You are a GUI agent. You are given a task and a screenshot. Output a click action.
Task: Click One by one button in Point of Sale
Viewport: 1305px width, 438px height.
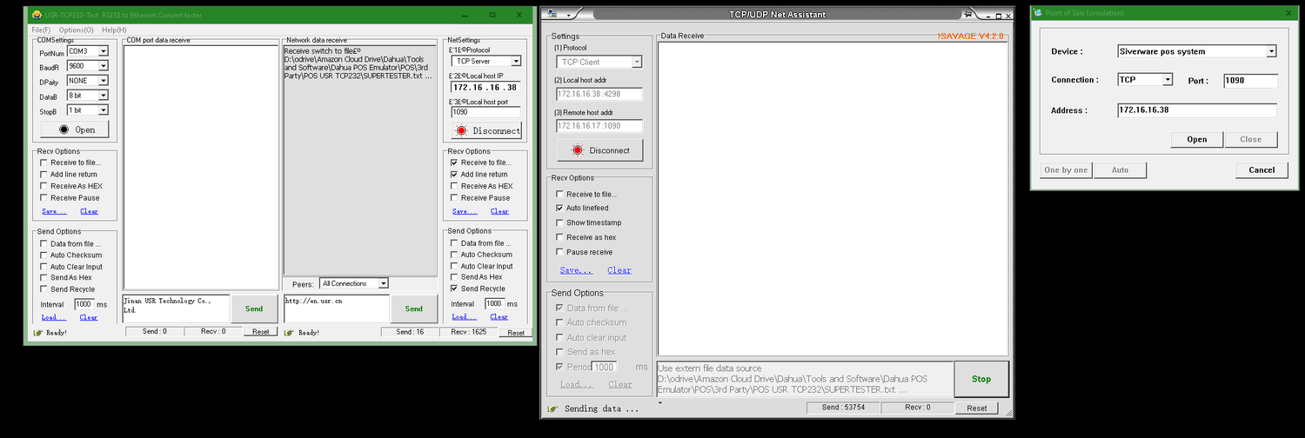point(1066,170)
